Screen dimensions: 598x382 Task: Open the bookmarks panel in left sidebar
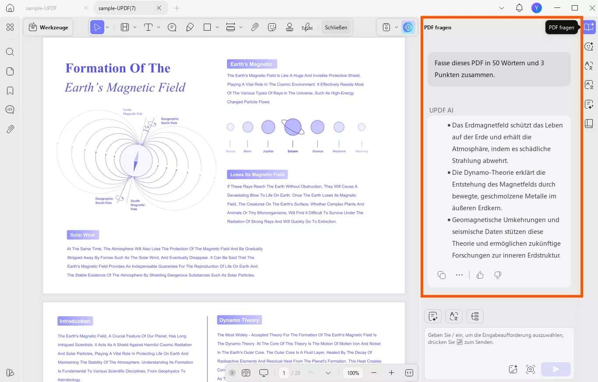pos(10,91)
